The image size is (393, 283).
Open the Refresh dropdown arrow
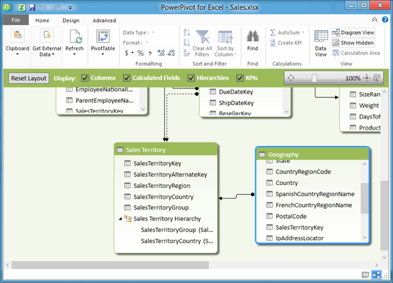pyautogui.click(x=74, y=54)
